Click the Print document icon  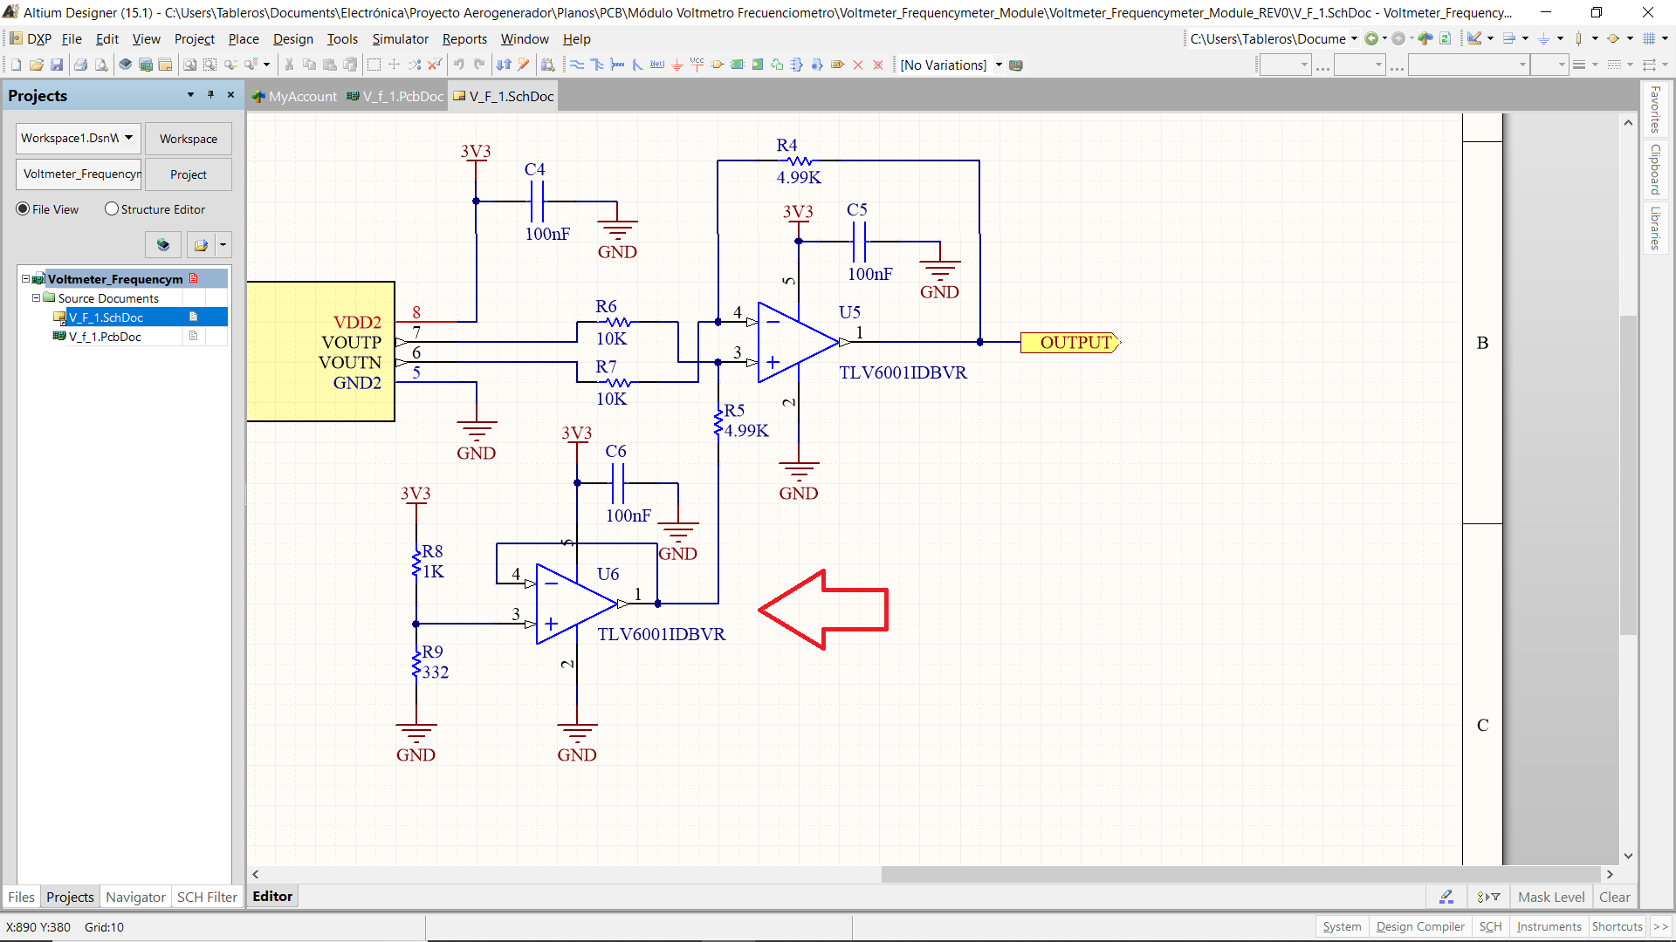(80, 65)
